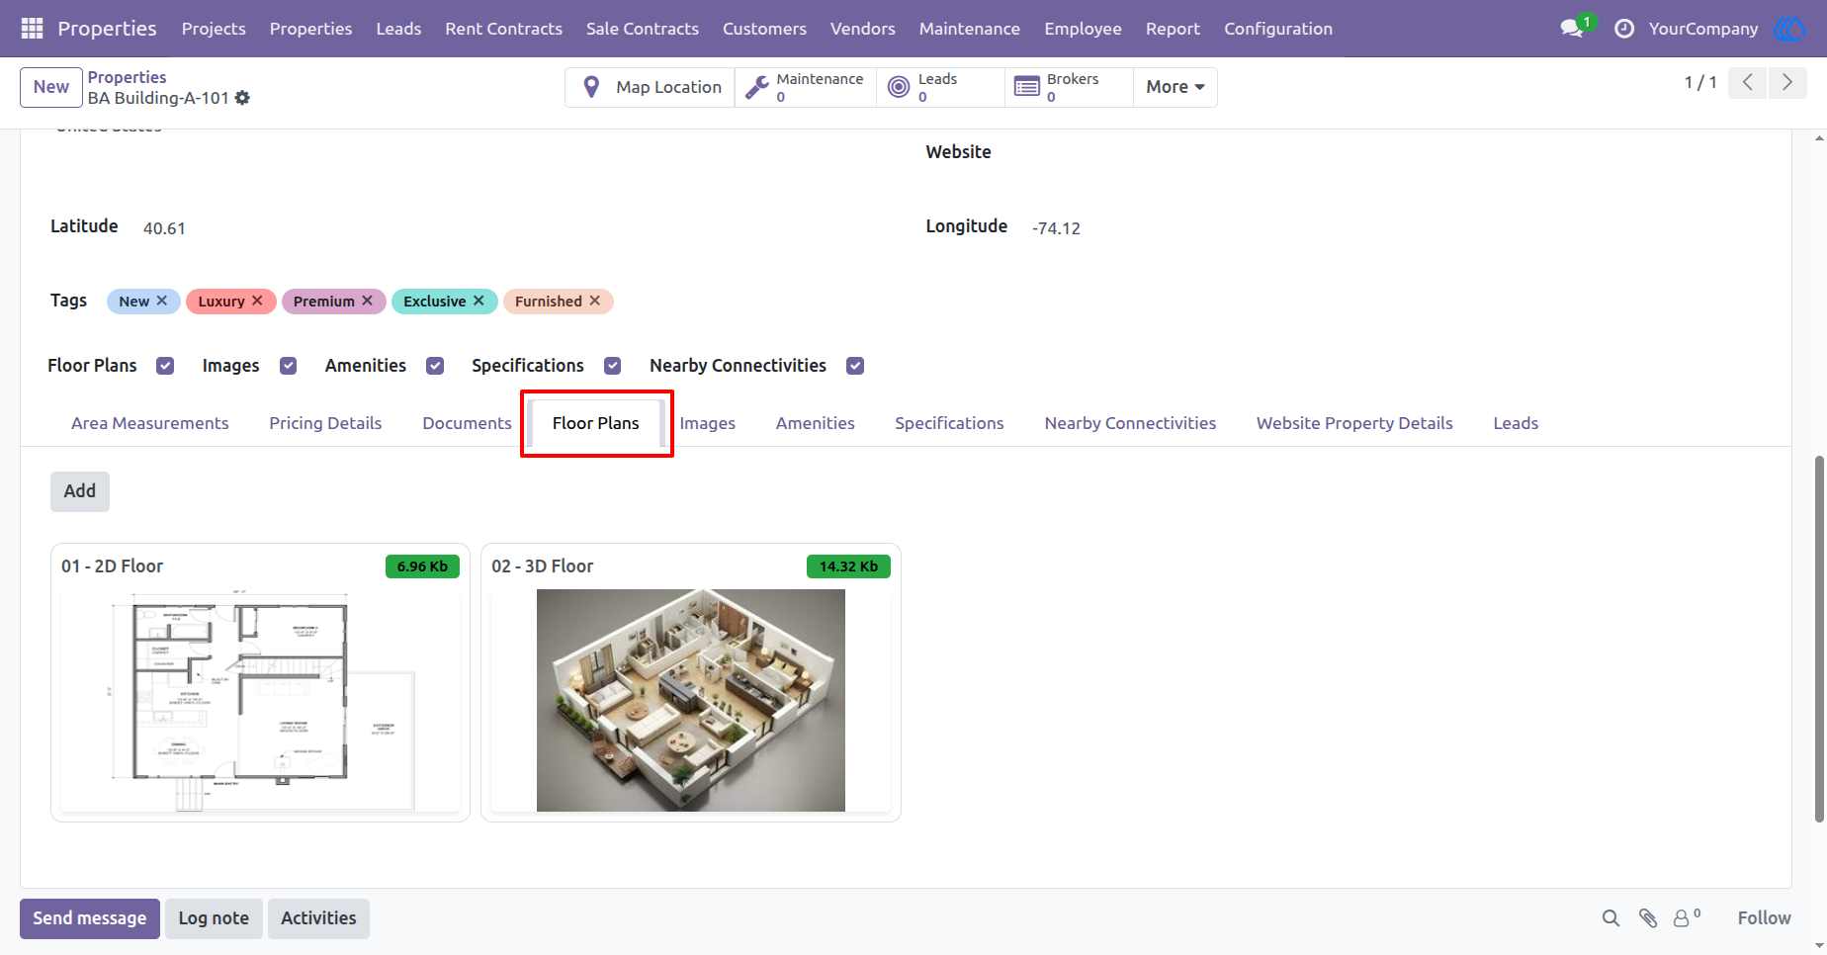Open Maintenance smart button with wrench icon
This screenshot has width=1827, height=955.
pyautogui.click(x=805, y=87)
